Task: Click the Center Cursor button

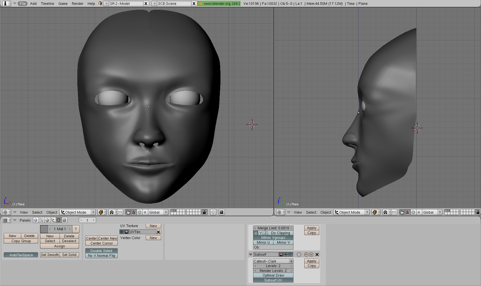Action: [101, 243]
